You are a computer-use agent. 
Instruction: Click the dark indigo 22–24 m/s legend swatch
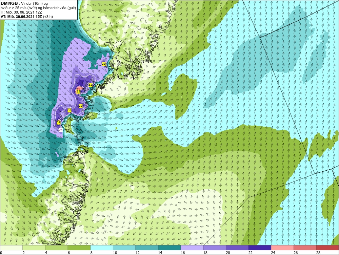click(260, 248)
